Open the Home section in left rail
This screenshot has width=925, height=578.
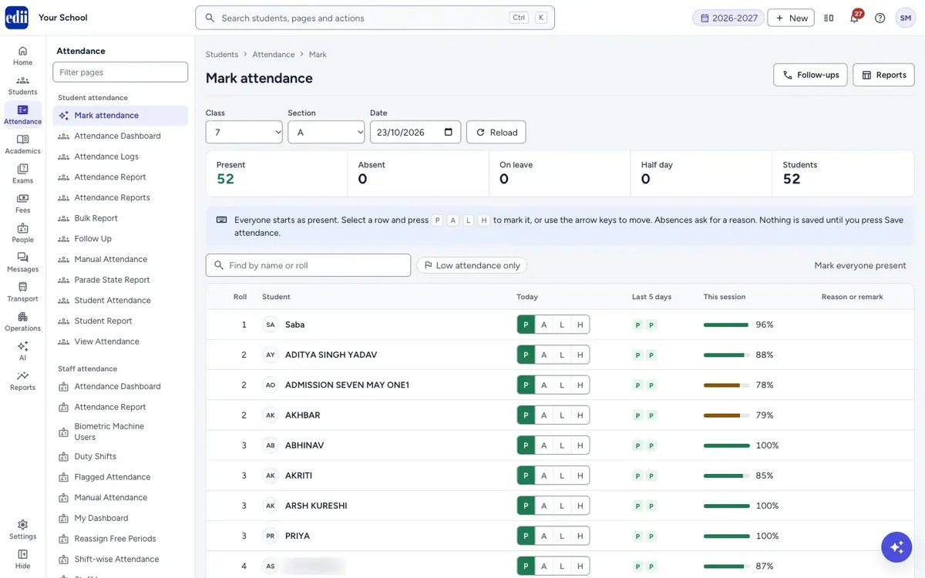click(x=22, y=55)
